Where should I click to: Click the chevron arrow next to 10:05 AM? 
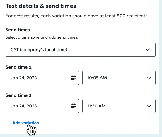click(x=149, y=78)
